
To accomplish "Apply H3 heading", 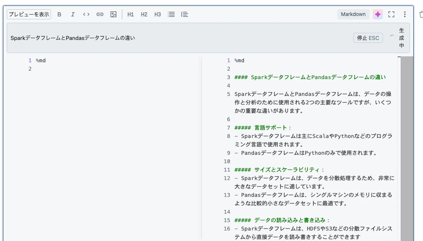I will pos(158,15).
